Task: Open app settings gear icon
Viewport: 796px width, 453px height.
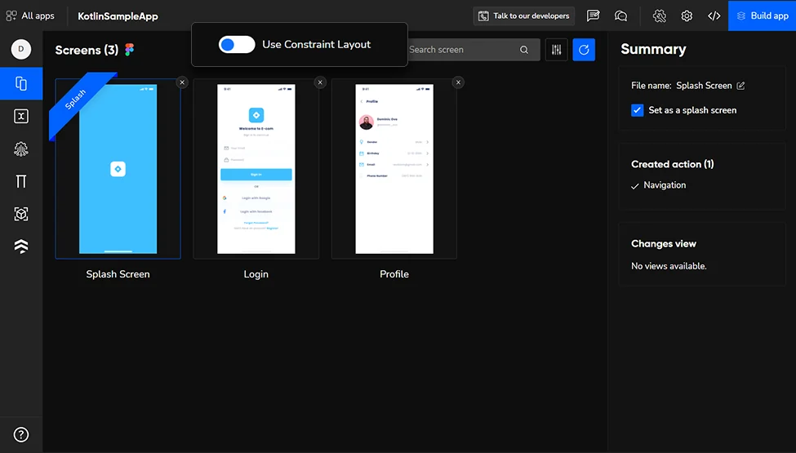Action: (x=687, y=16)
